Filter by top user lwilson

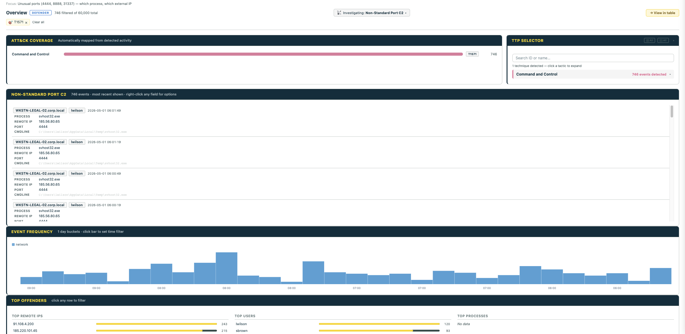343,324
